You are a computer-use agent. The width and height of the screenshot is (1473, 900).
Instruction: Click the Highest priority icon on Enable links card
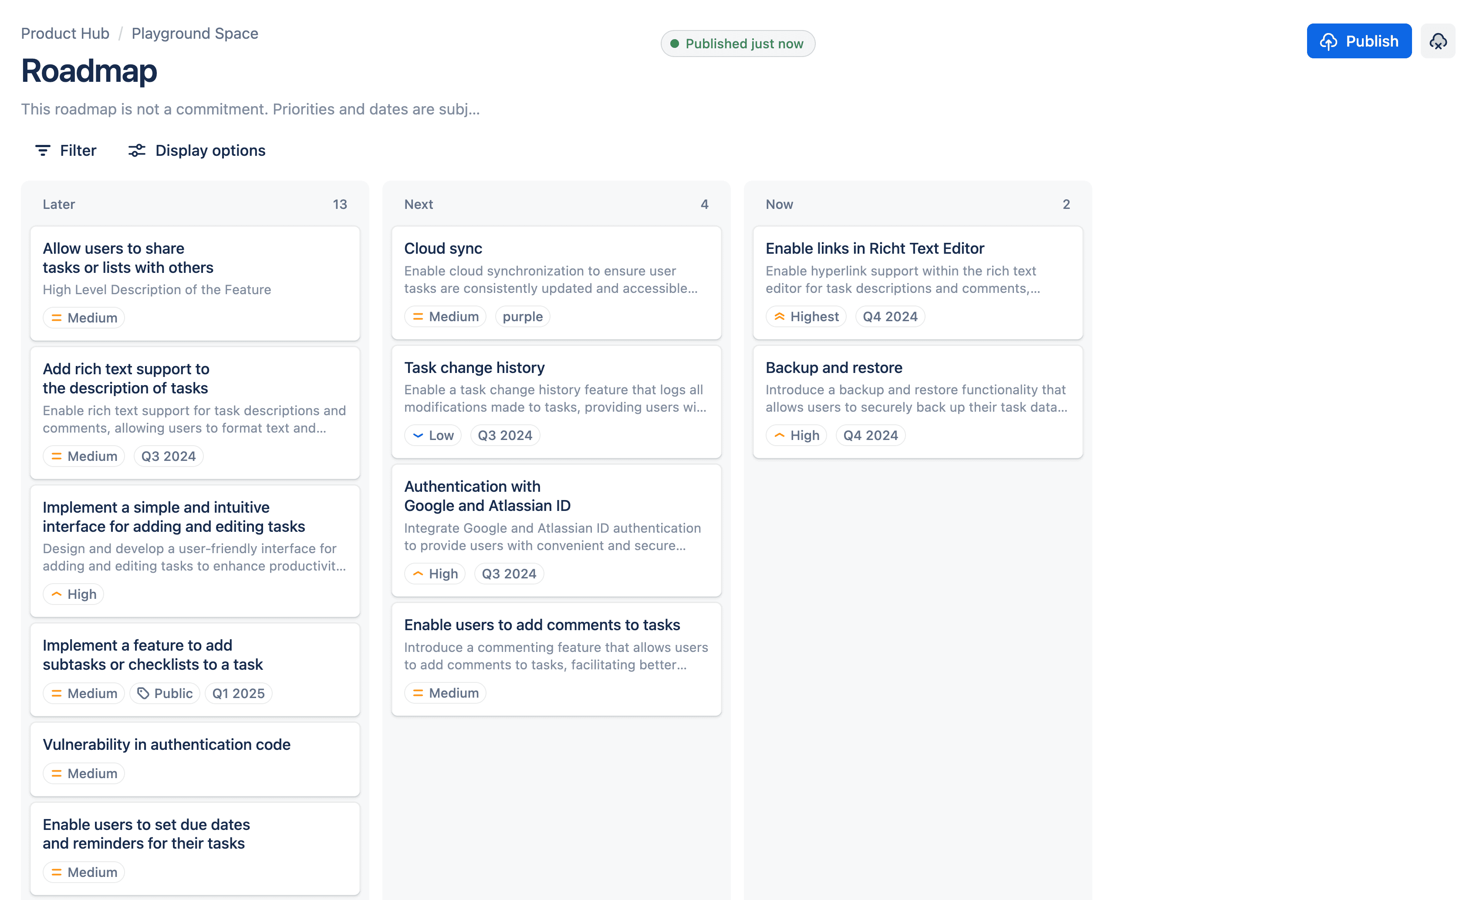[x=779, y=316]
